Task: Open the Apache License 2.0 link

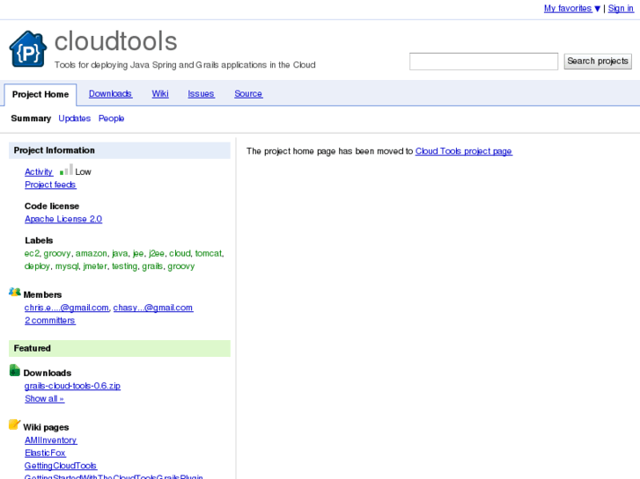Action: (63, 219)
